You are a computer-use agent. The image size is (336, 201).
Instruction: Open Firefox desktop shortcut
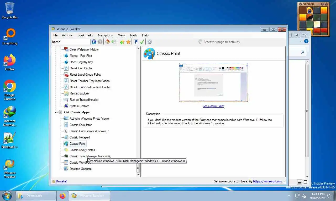(10, 63)
